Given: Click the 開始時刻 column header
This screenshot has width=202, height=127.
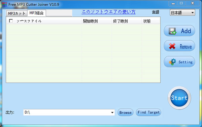Looking at the screenshot, I should coord(97,21).
